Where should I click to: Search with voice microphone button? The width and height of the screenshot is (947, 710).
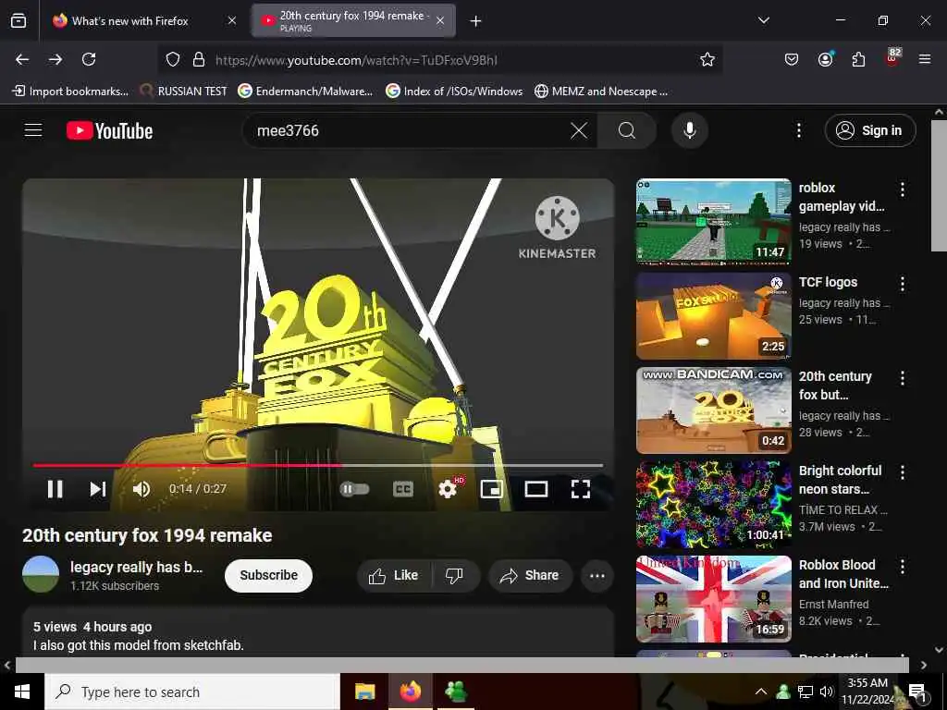(689, 130)
